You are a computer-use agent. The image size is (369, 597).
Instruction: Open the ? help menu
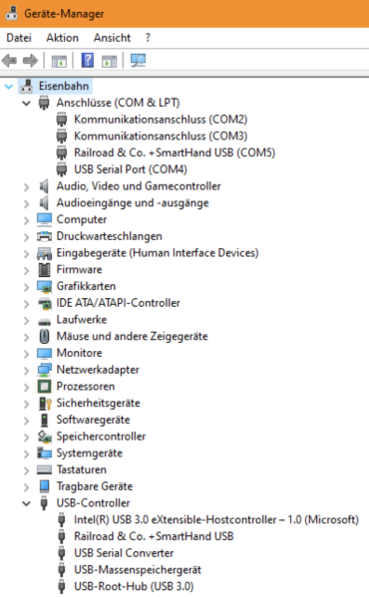click(148, 38)
